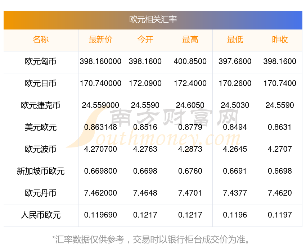The width and height of the screenshot is (306, 251).
Task: Select the 最高 column header
Action: click(x=190, y=40)
